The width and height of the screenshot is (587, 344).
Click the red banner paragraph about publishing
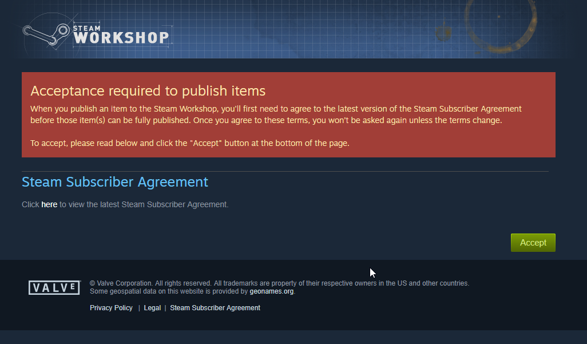coord(276,114)
